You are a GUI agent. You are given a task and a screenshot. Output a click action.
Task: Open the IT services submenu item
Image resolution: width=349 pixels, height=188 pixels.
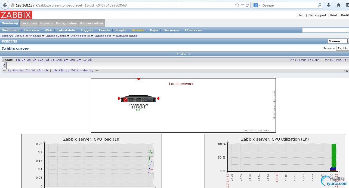point(193,30)
